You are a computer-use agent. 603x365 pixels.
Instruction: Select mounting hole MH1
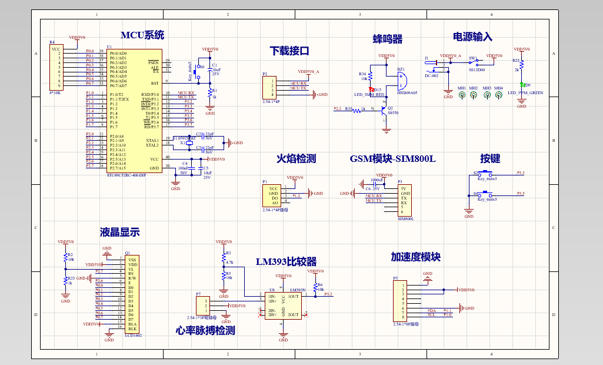(462, 95)
